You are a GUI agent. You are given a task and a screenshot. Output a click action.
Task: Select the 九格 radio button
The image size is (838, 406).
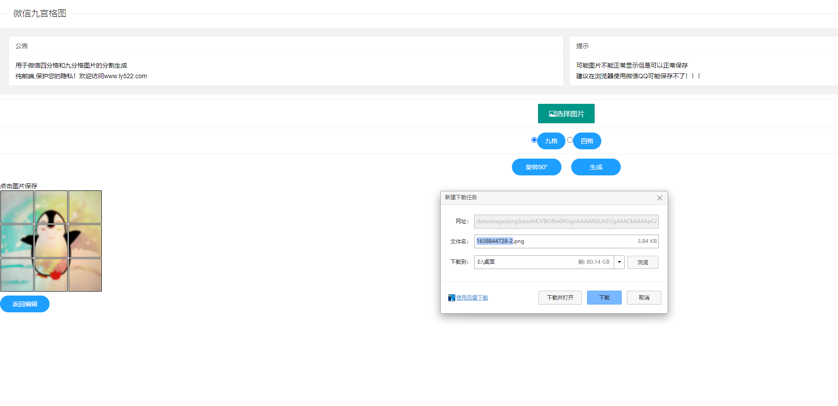[x=534, y=140]
